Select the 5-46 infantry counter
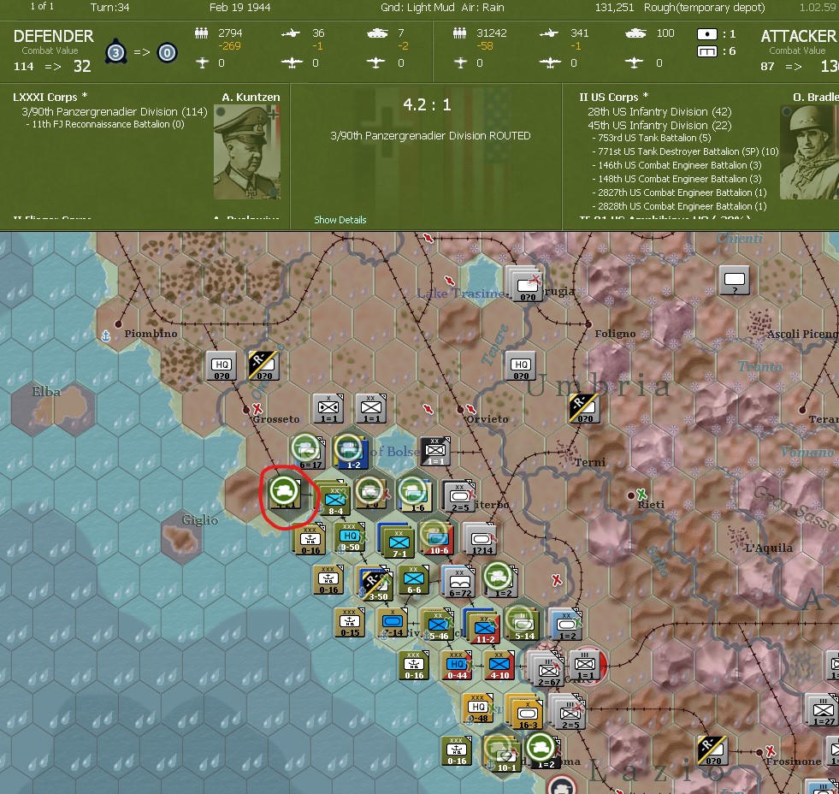This screenshot has width=839, height=794. pos(438,626)
